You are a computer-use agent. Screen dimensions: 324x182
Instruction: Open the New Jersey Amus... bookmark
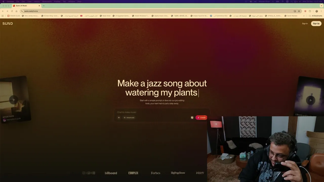[x=30, y=16]
